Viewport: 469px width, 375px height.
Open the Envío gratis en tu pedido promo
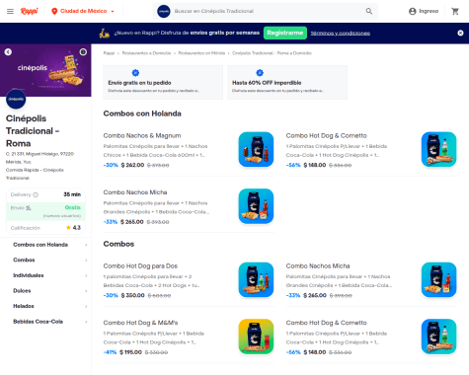[x=163, y=82]
